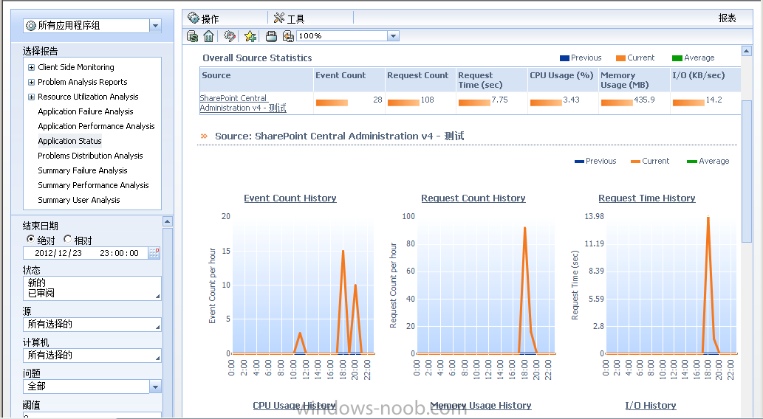Select Problems Distribution Analysis report
This screenshot has height=419, width=763.
[x=90, y=156]
